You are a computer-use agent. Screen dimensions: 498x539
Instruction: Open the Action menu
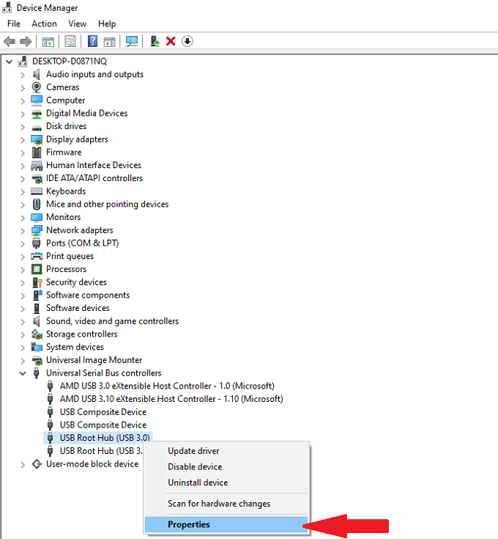(x=44, y=23)
